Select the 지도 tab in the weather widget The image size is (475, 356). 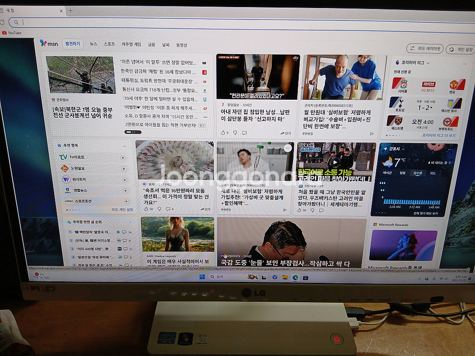[x=433, y=173]
